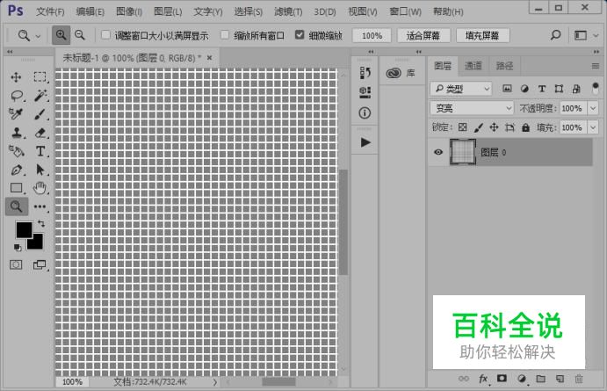Select the Type tool

coord(40,151)
